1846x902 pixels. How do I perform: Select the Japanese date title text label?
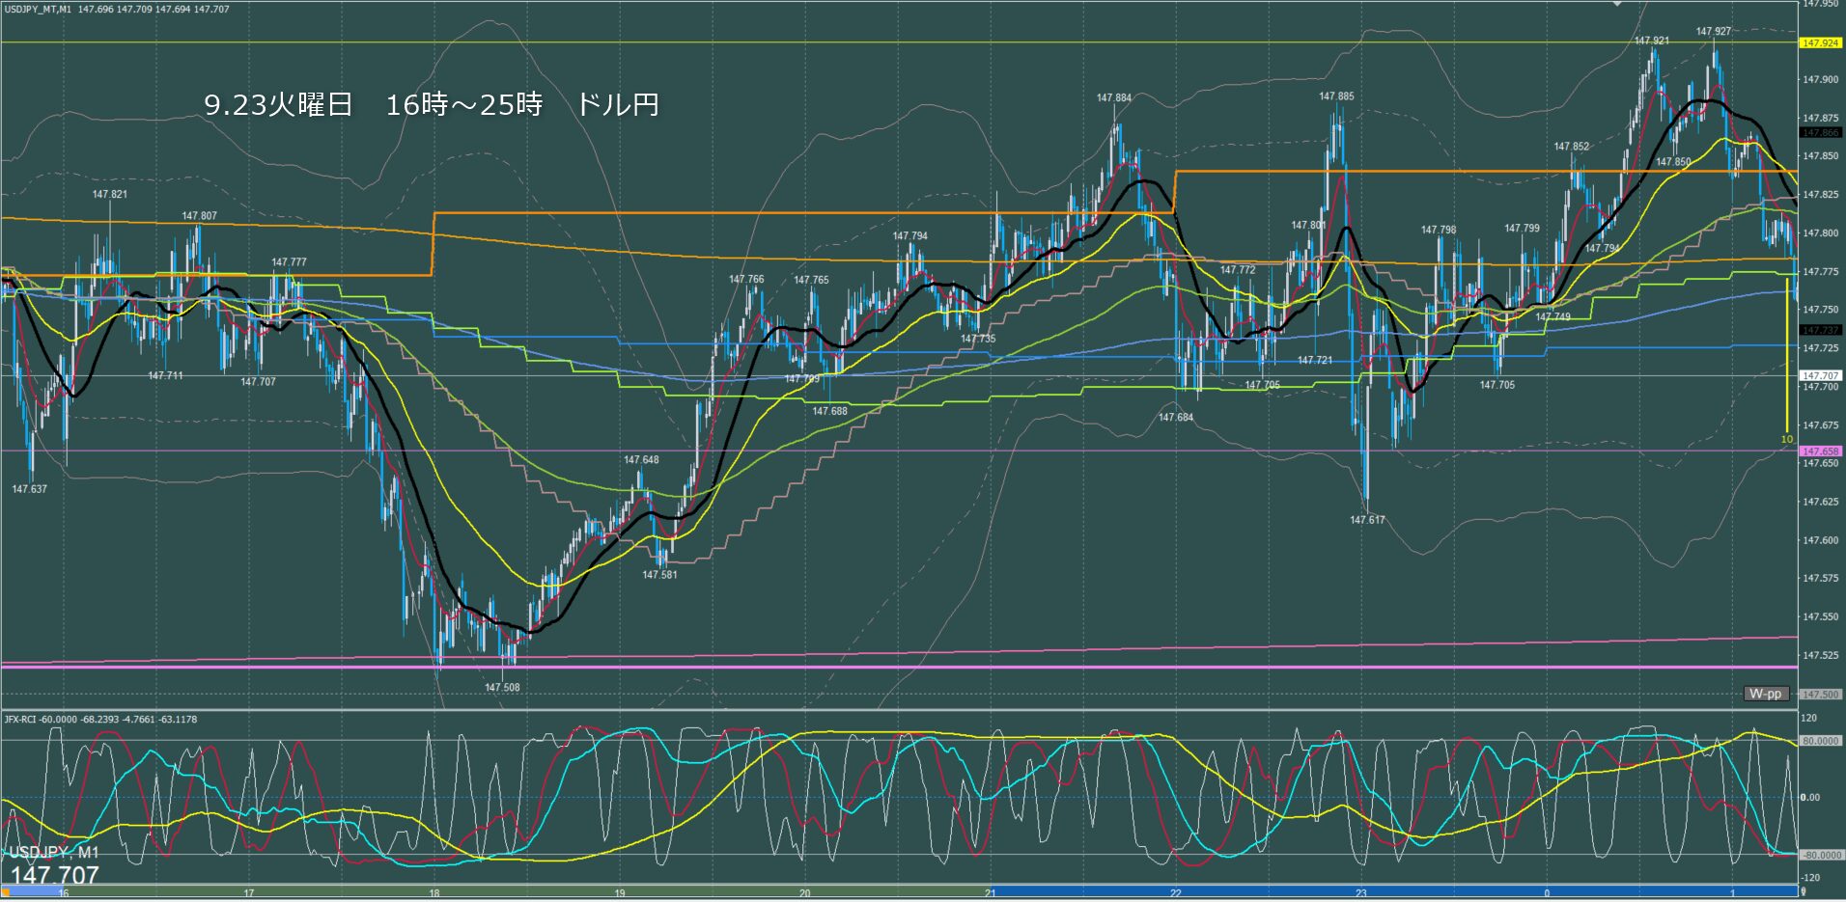431,105
